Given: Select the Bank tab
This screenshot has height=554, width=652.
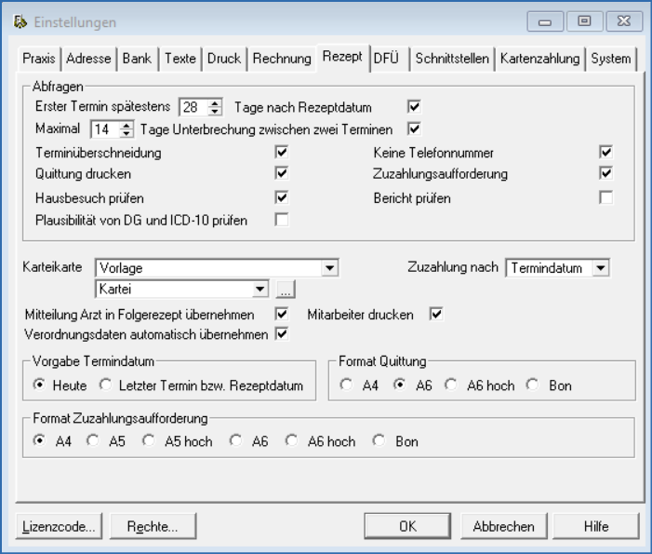Looking at the screenshot, I should 137,59.
